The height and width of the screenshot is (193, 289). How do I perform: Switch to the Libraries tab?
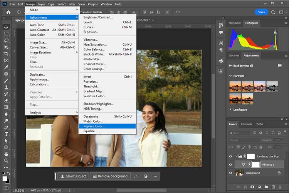point(234,55)
